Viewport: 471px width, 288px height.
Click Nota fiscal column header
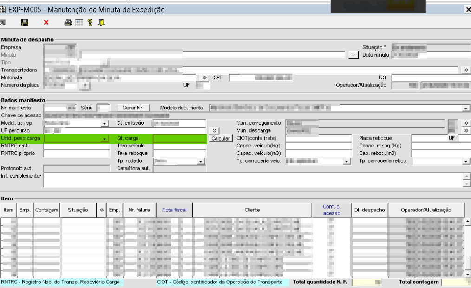point(174,210)
